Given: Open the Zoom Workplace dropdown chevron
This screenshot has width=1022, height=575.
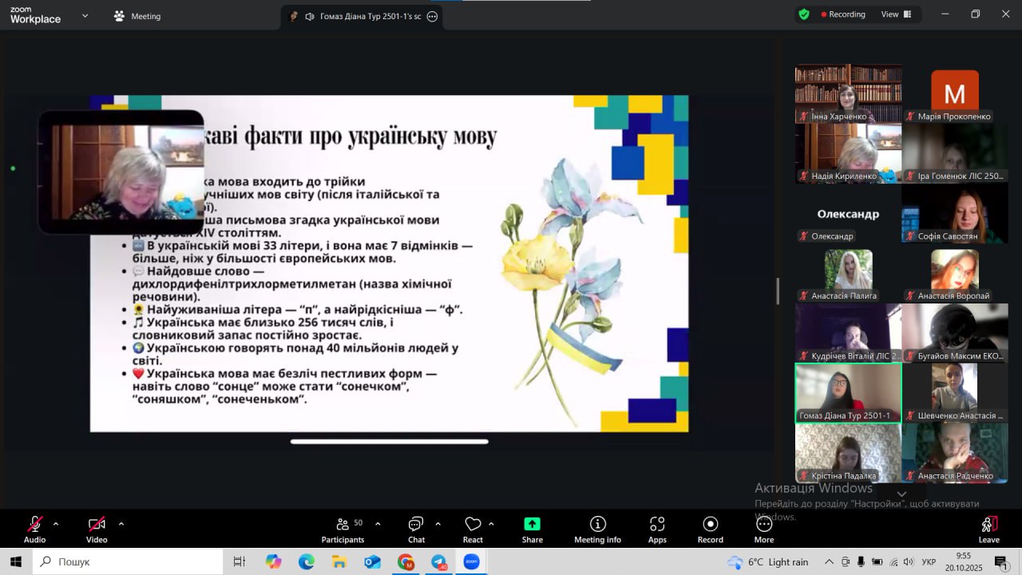Looking at the screenshot, I should (85, 15).
